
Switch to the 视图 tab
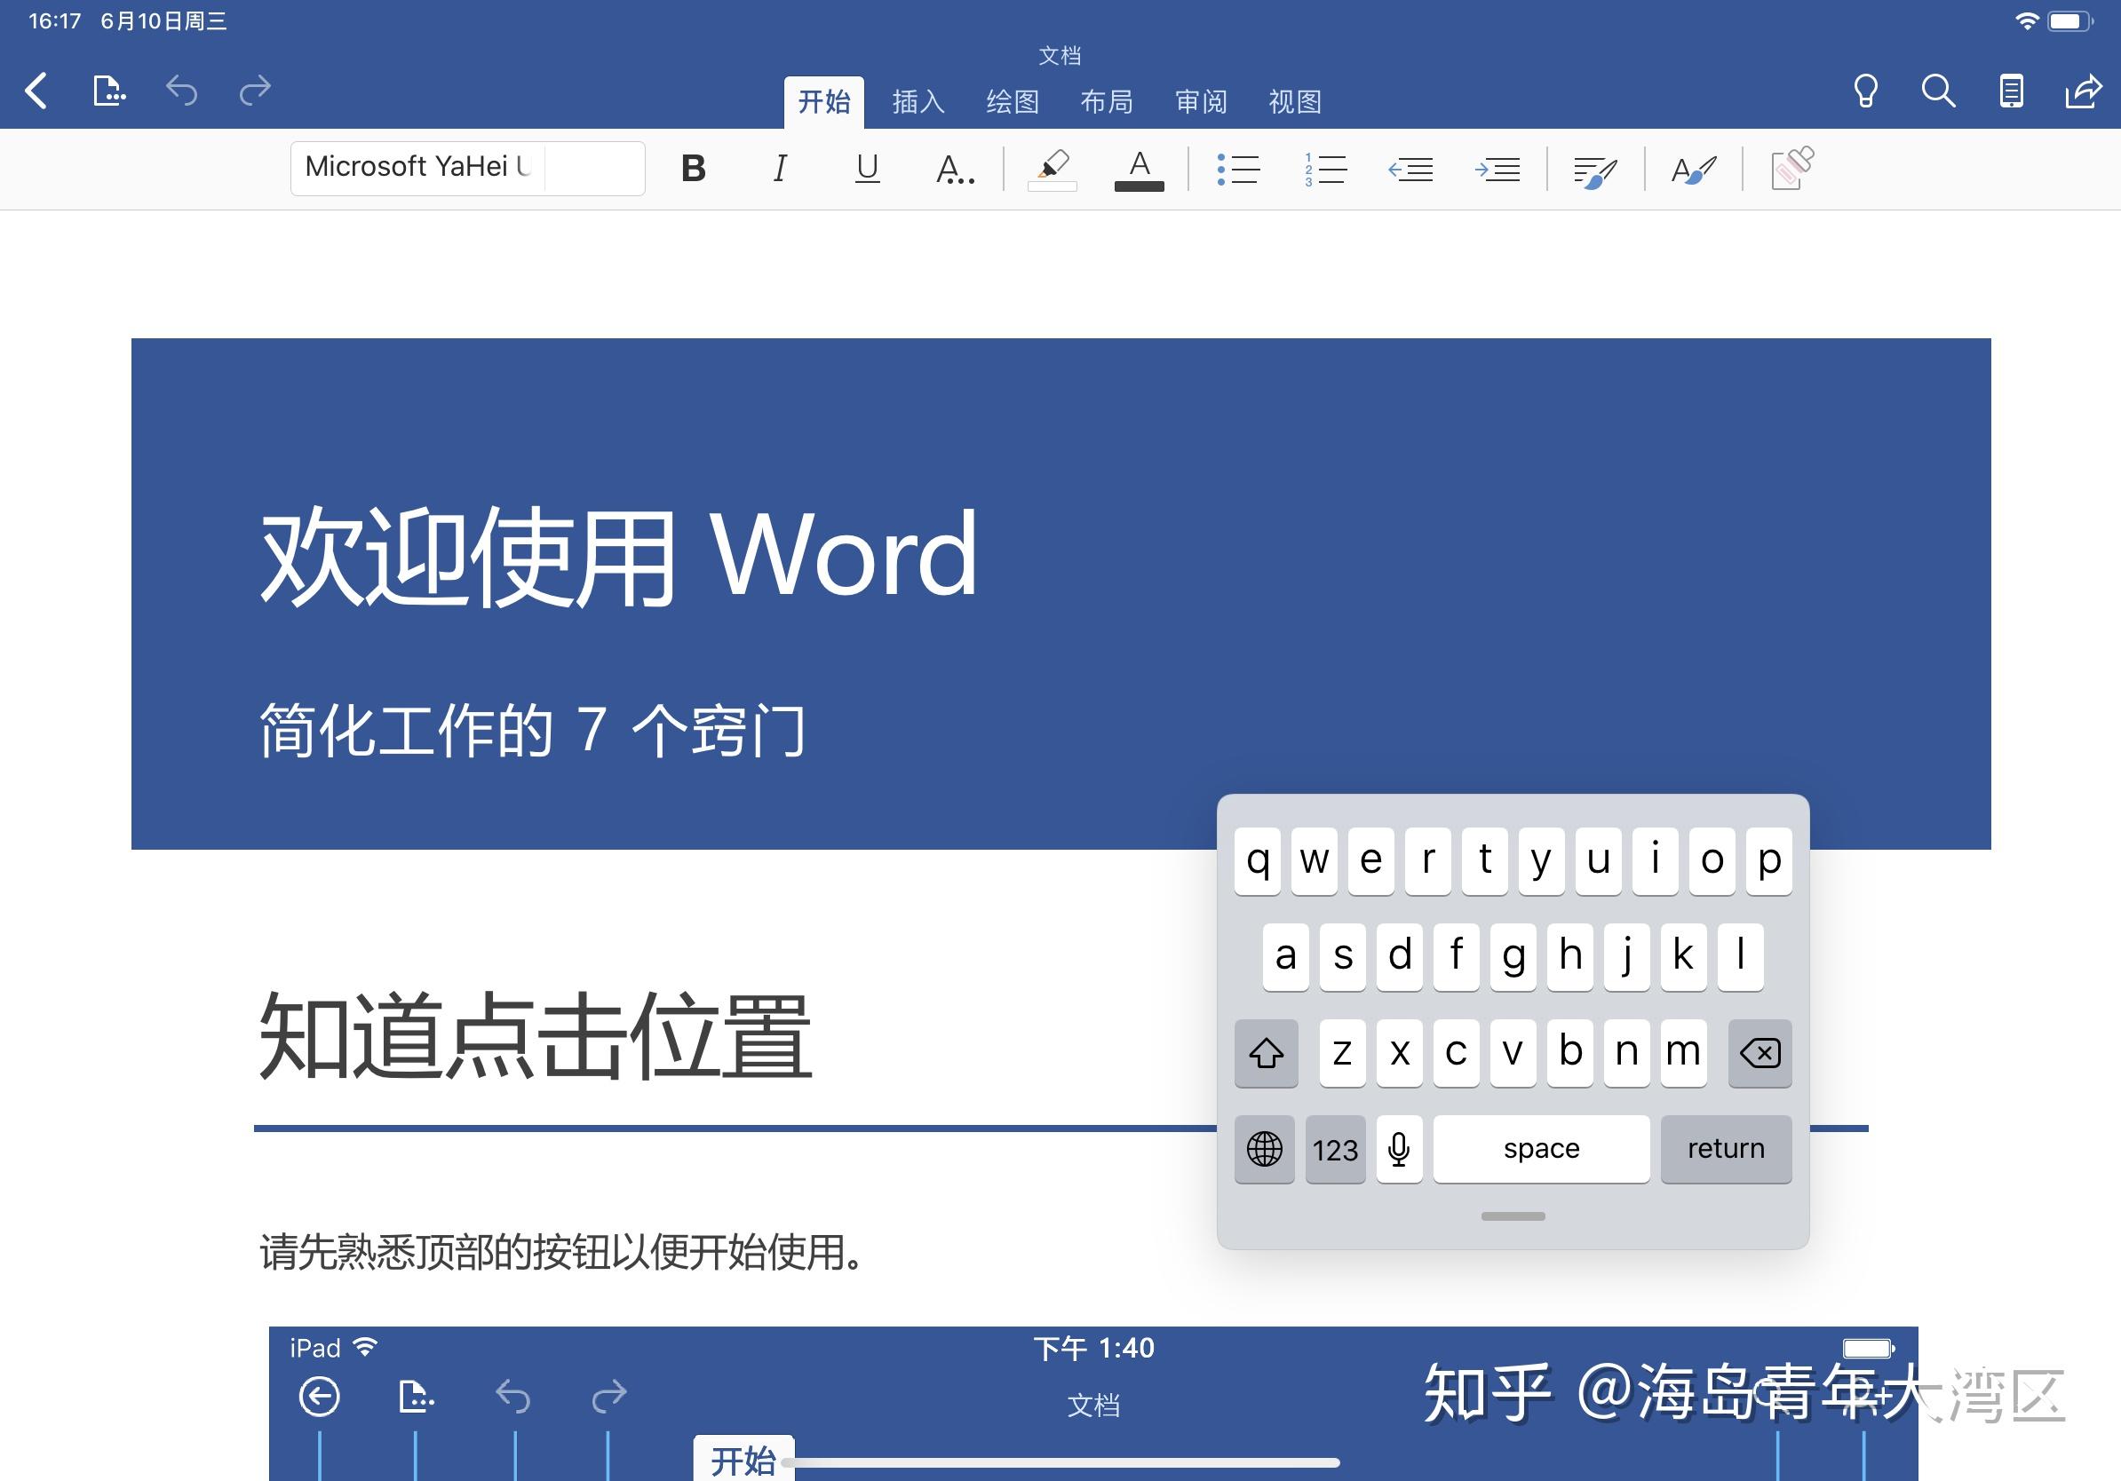[x=1295, y=101]
